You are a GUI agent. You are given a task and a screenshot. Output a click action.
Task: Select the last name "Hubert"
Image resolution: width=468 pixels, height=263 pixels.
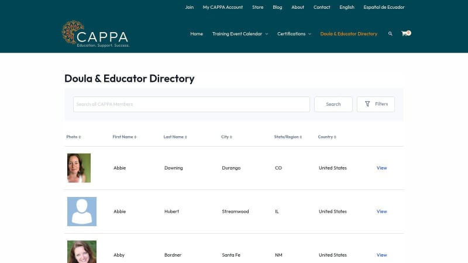pyautogui.click(x=171, y=212)
